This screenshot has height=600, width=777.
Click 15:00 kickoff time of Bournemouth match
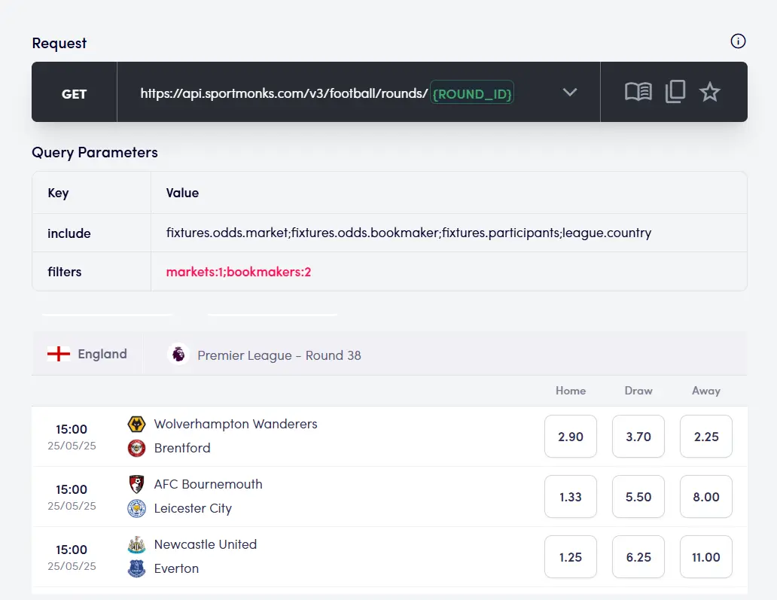click(72, 489)
